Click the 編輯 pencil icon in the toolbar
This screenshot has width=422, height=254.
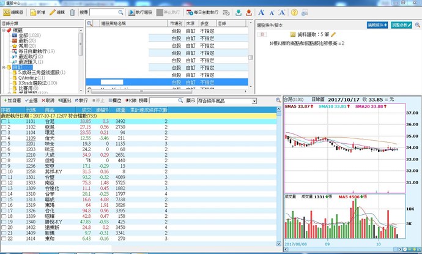tap(57, 12)
